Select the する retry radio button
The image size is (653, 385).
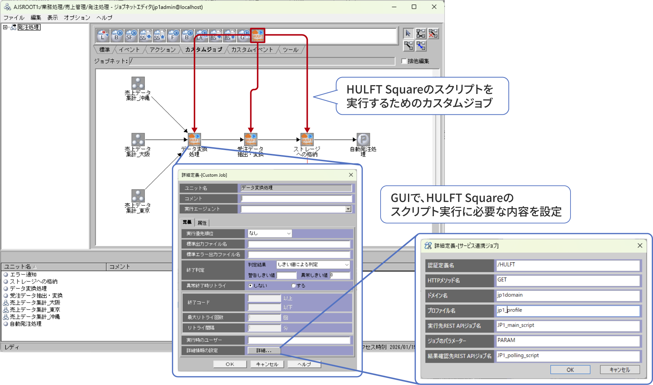(x=294, y=286)
